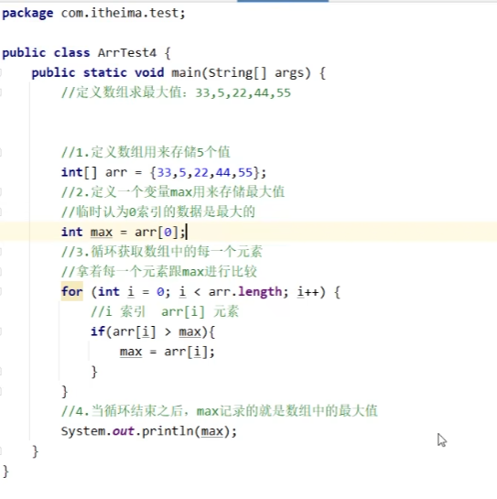
Task: Click the comment '//临时认为0索引的数据是最大的'
Action: click(x=158, y=212)
